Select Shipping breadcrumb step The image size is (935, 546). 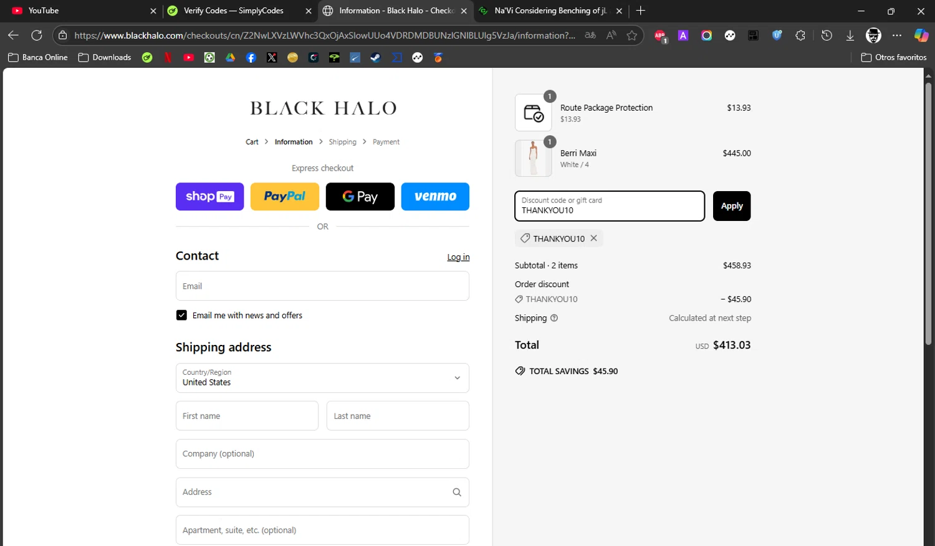point(343,142)
